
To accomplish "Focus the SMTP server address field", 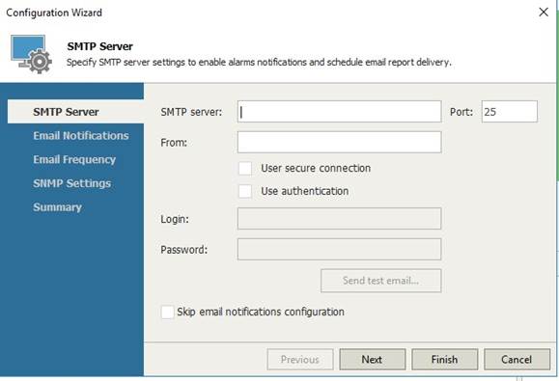I will (x=340, y=112).
